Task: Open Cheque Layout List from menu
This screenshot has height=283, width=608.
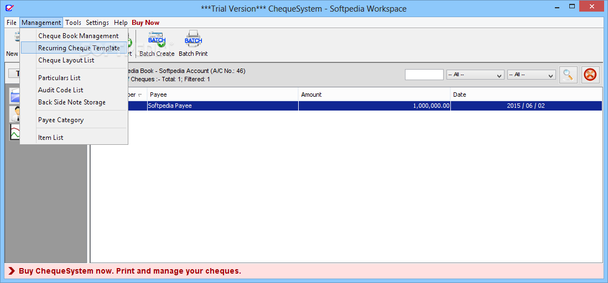Action: [x=74, y=60]
